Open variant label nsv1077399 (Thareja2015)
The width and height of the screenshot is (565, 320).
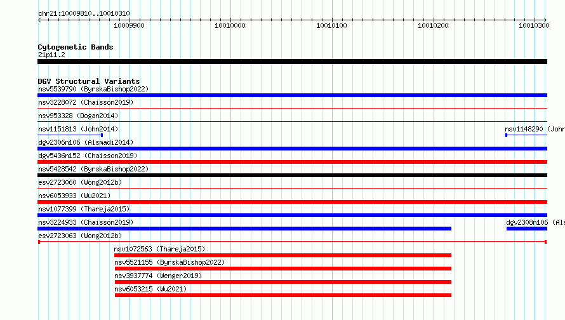[x=84, y=209]
